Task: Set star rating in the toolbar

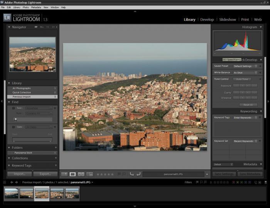Action: [105, 175]
